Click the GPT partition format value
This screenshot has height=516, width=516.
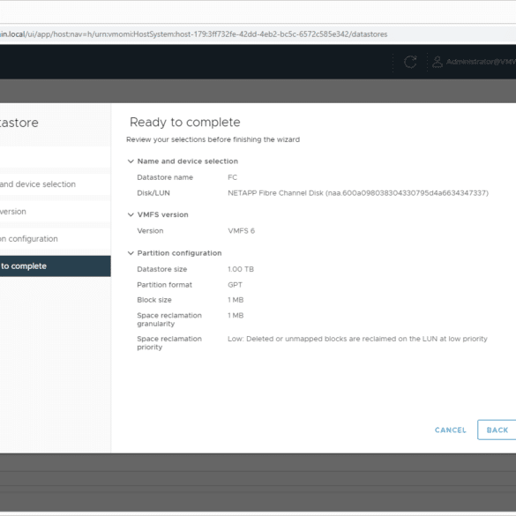pyautogui.click(x=235, y=285)
